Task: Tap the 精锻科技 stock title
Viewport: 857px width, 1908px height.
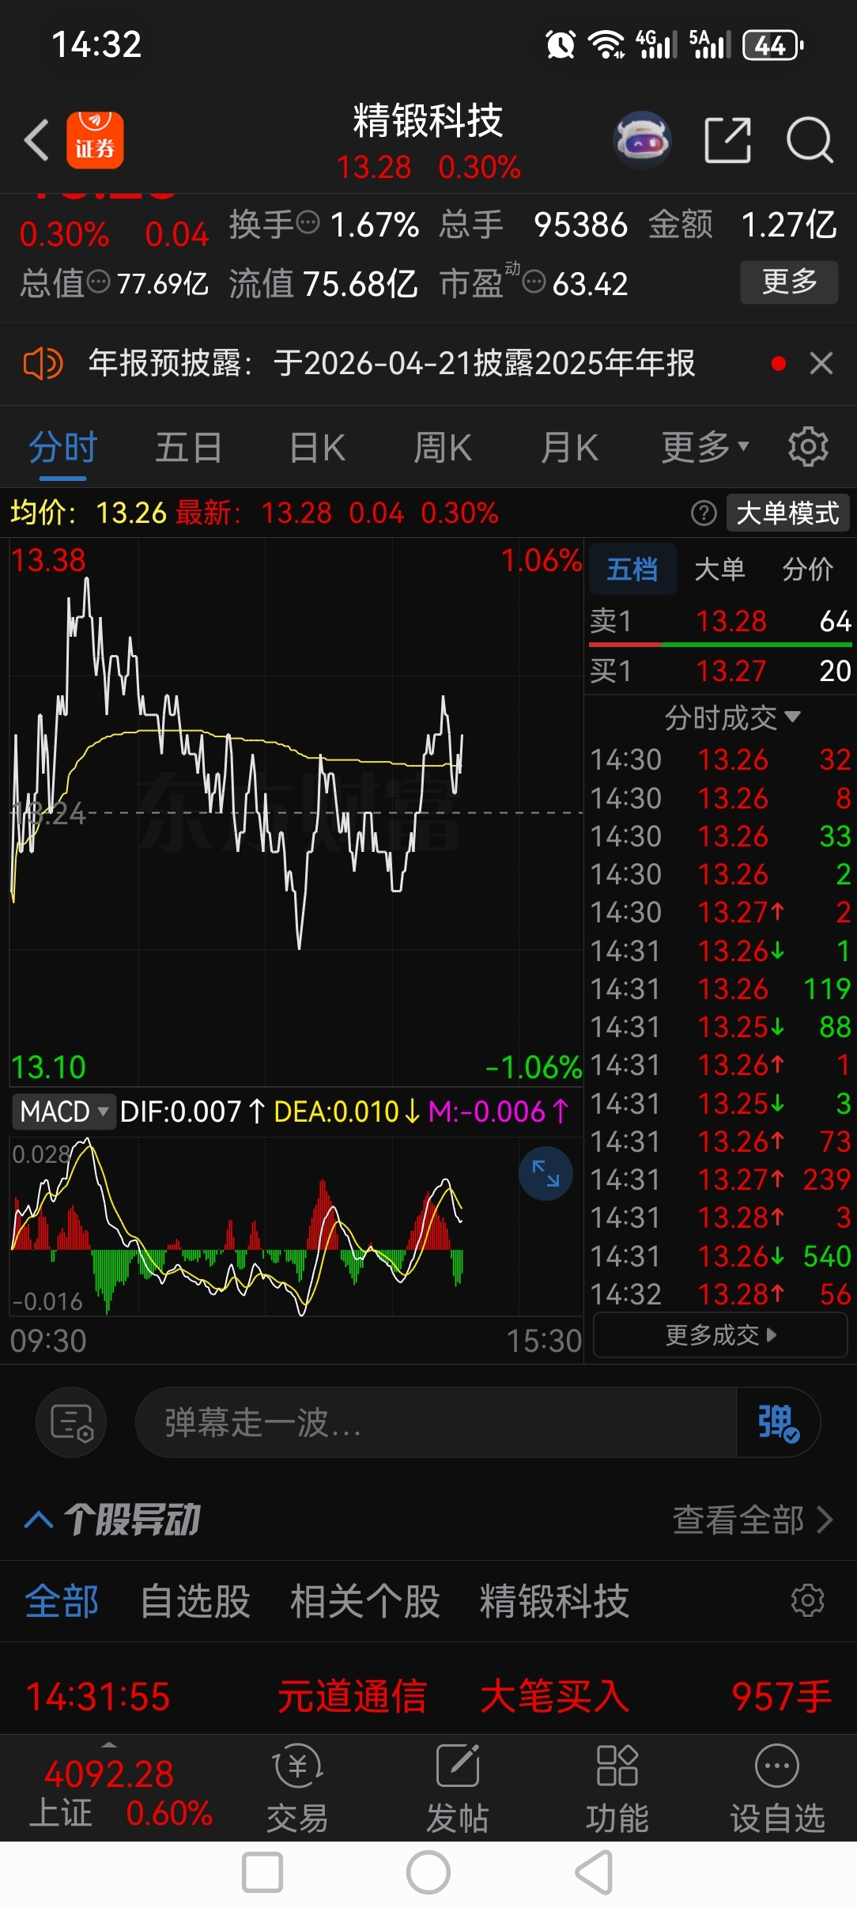Action: click(428, 121)
